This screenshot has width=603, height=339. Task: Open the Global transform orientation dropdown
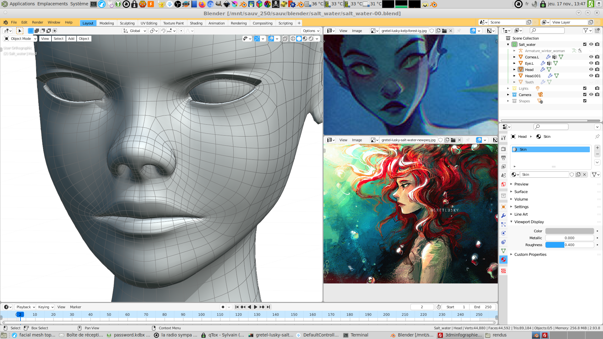click(x=134, y=31)
